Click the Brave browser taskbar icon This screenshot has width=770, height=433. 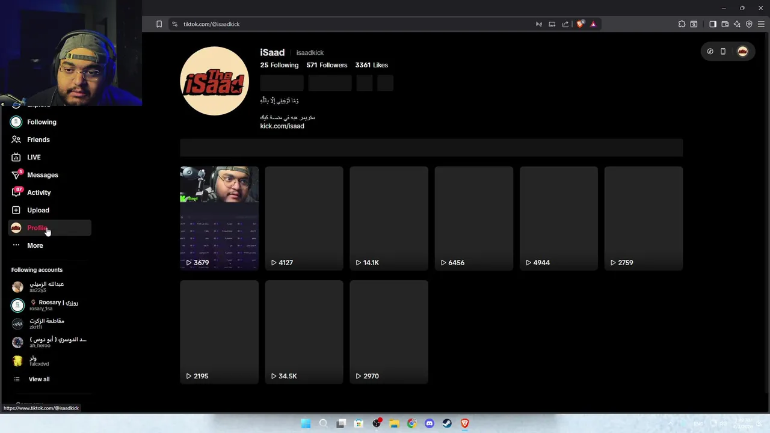[x=465, y=423]
